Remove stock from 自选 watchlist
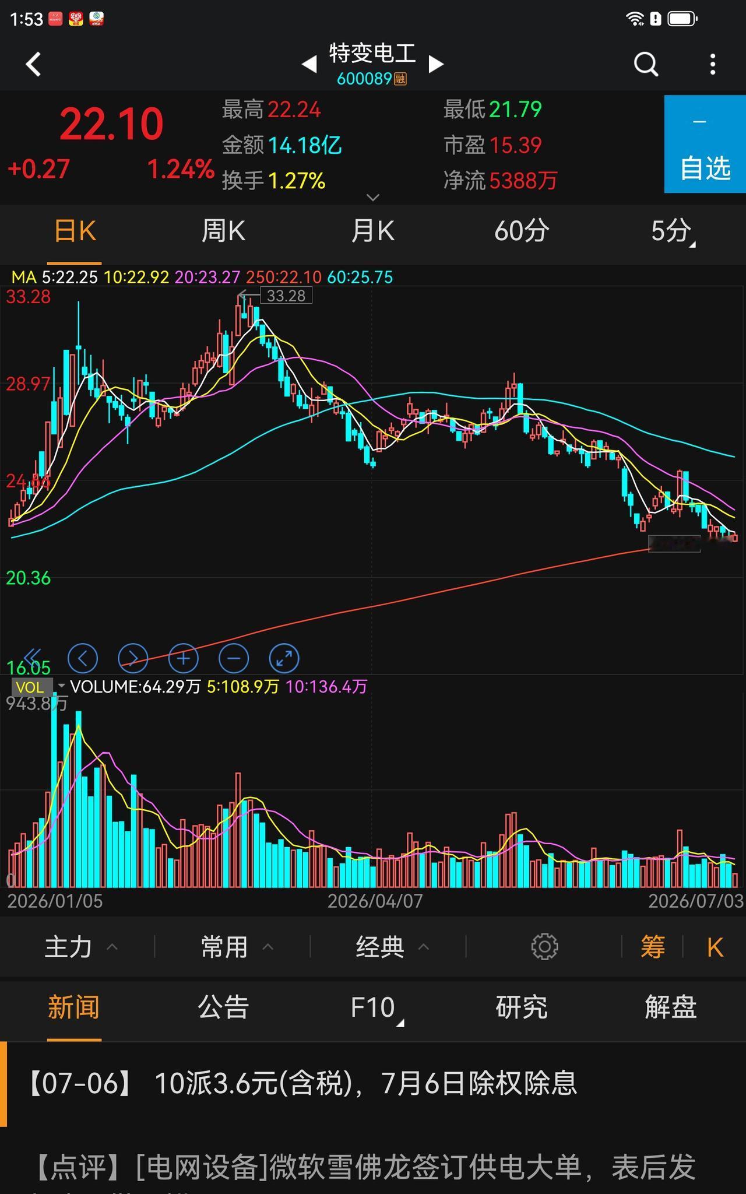Image resolution: width=746 pixels, height=1194 pixels. click(x=705, y=144)
